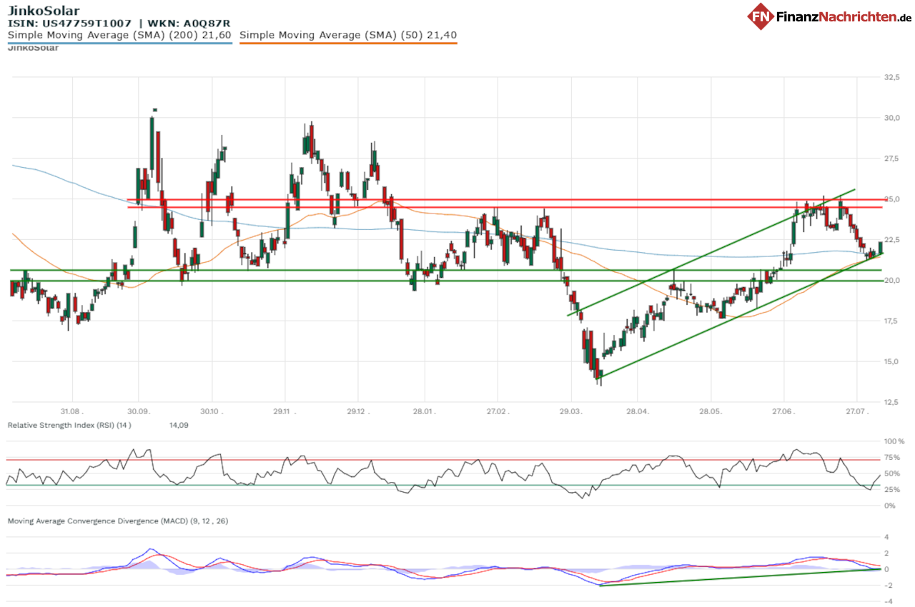The height and width of the screenshot is (607, 915).
Task: Click the SMA (50) 21,40 legend entry
Action: (348, 35)
